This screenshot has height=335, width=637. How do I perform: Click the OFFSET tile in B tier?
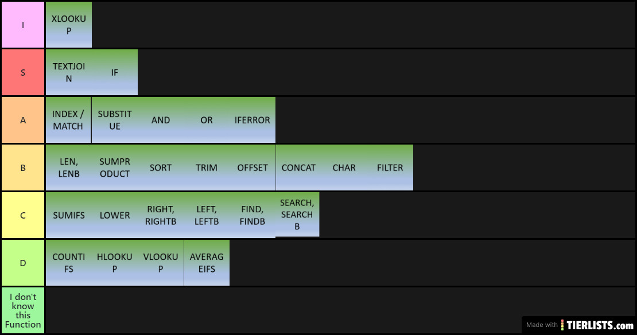[253, 167]
